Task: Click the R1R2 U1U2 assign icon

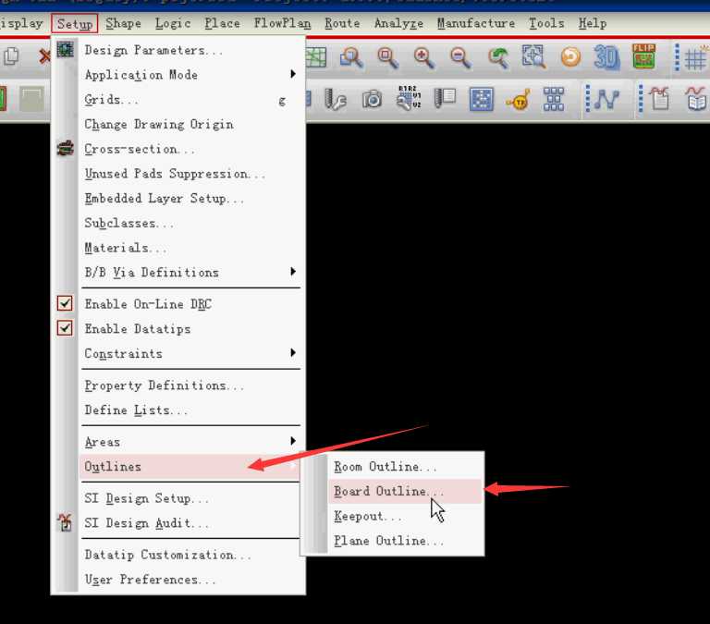Action: tap(409, 97)
